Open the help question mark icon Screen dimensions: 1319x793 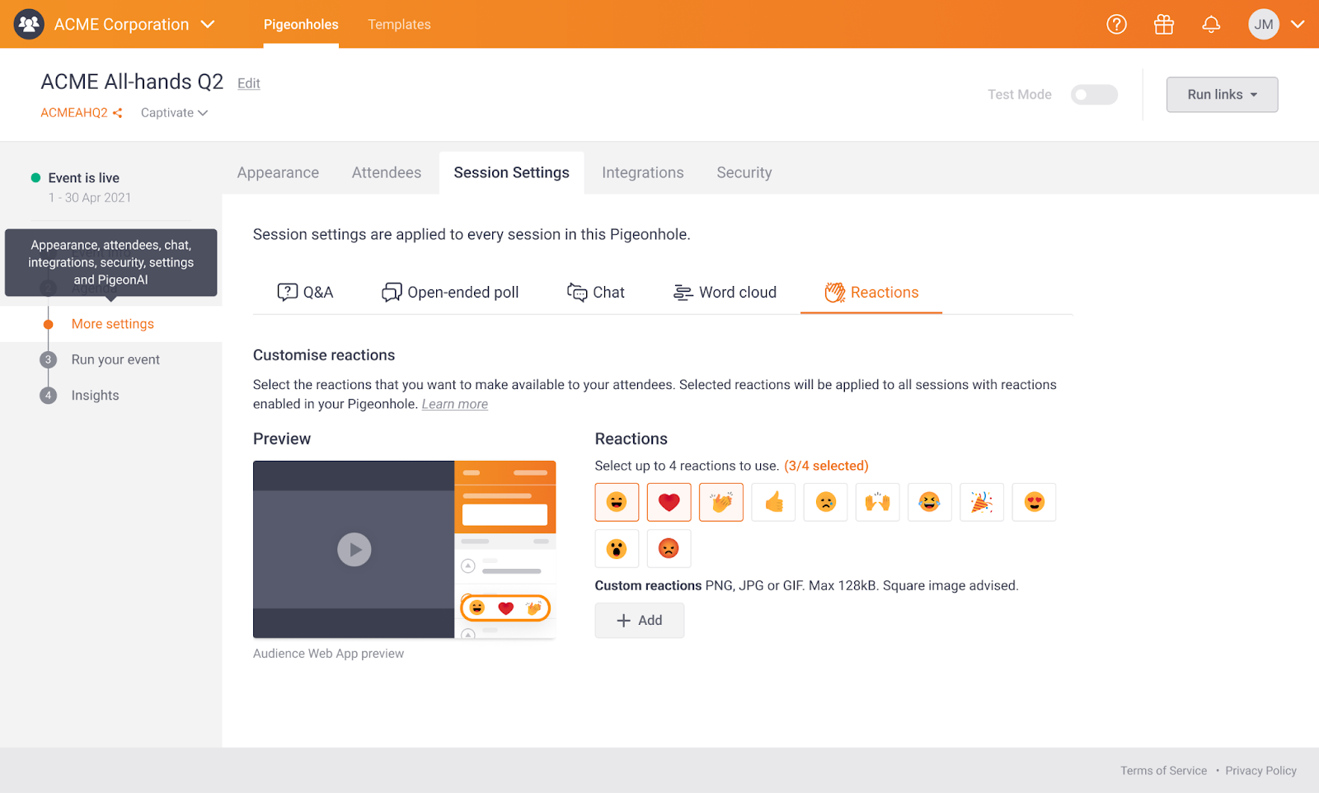(x=1116, y=25)
